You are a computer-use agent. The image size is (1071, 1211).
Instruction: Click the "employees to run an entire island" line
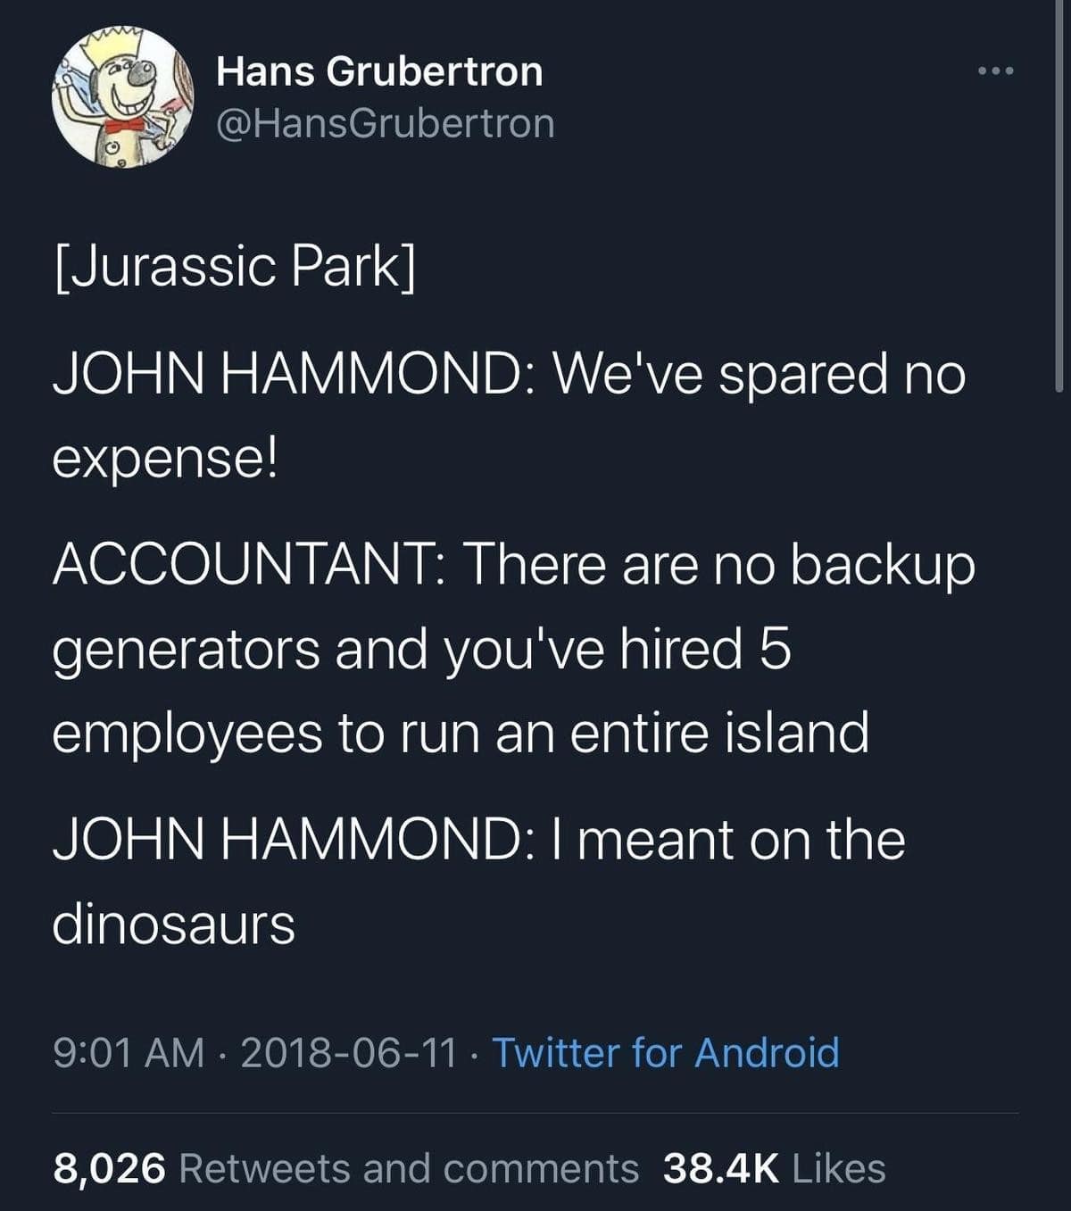[x=461, y=732]
